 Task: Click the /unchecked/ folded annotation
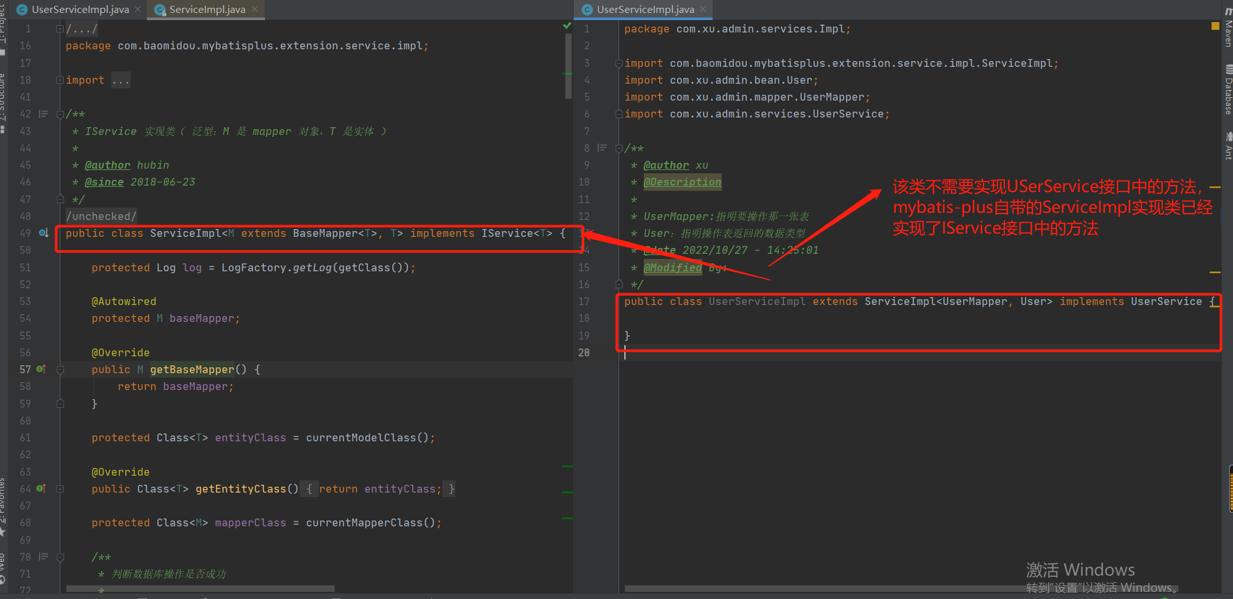coord(101,216)
